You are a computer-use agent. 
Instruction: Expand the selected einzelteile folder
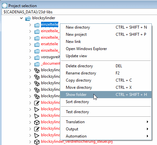tap(30, 25)
